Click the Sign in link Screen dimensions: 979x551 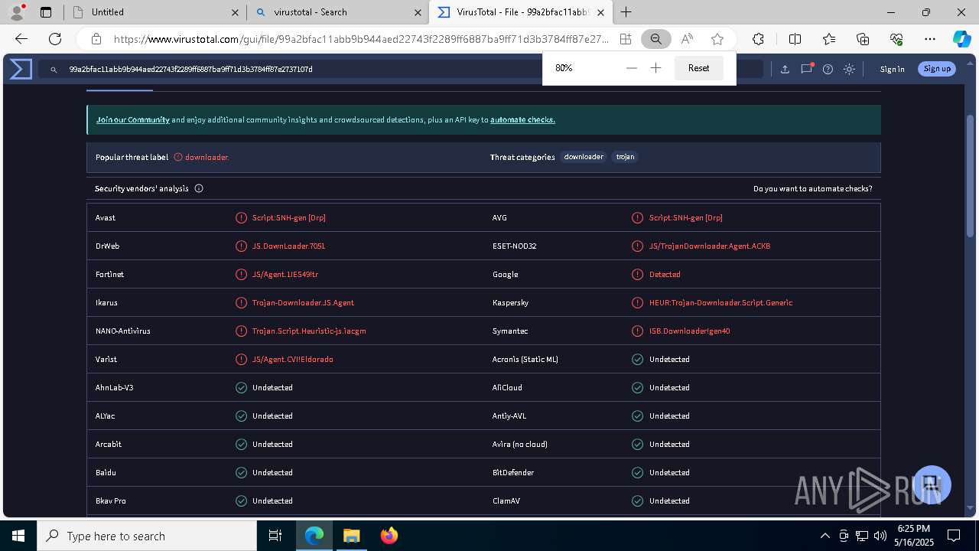pos(892,69)
